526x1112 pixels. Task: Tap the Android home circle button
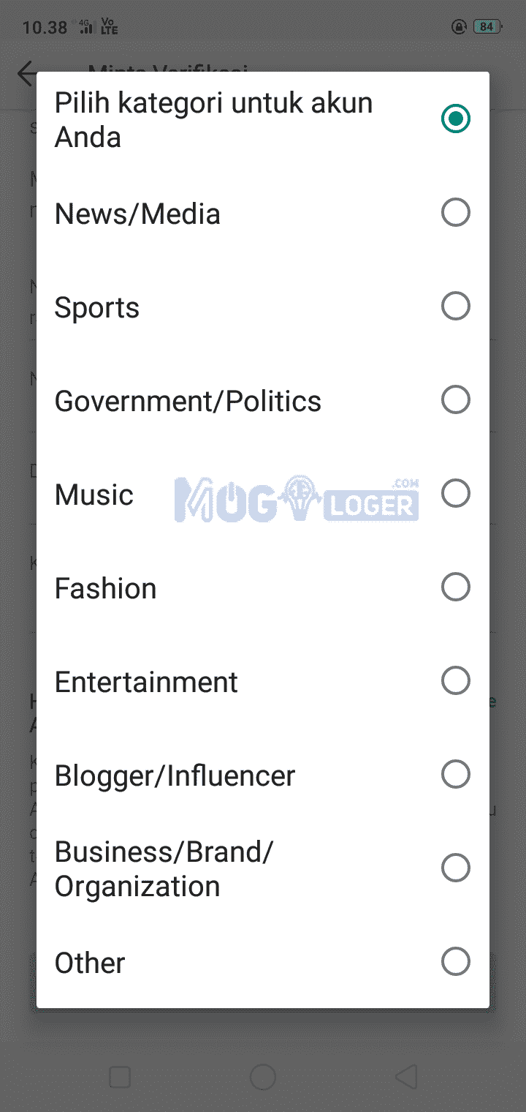[263, 1077]
